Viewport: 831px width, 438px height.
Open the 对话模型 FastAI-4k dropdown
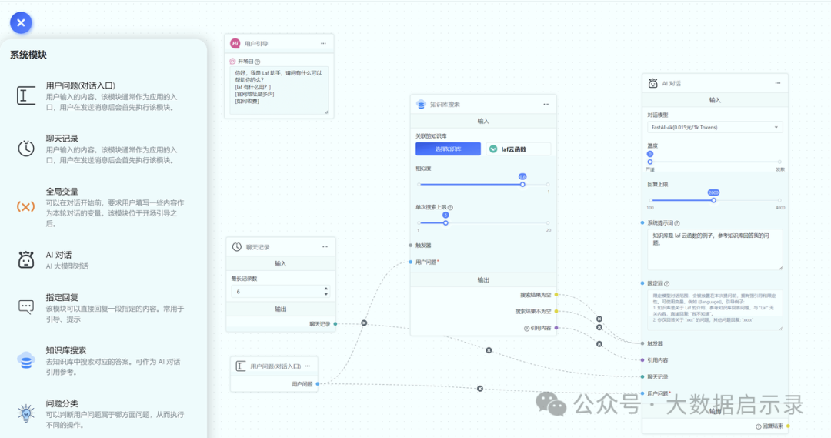tap(715, 127)
